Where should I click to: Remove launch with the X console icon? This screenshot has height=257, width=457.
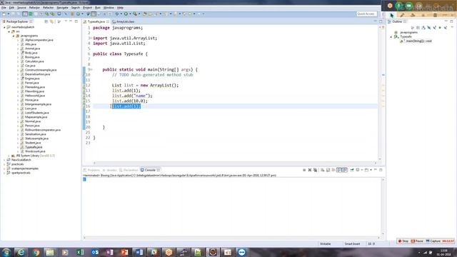(x=309, y=170)
